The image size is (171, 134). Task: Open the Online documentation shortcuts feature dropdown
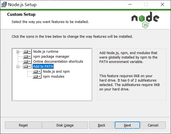[27, 62]
